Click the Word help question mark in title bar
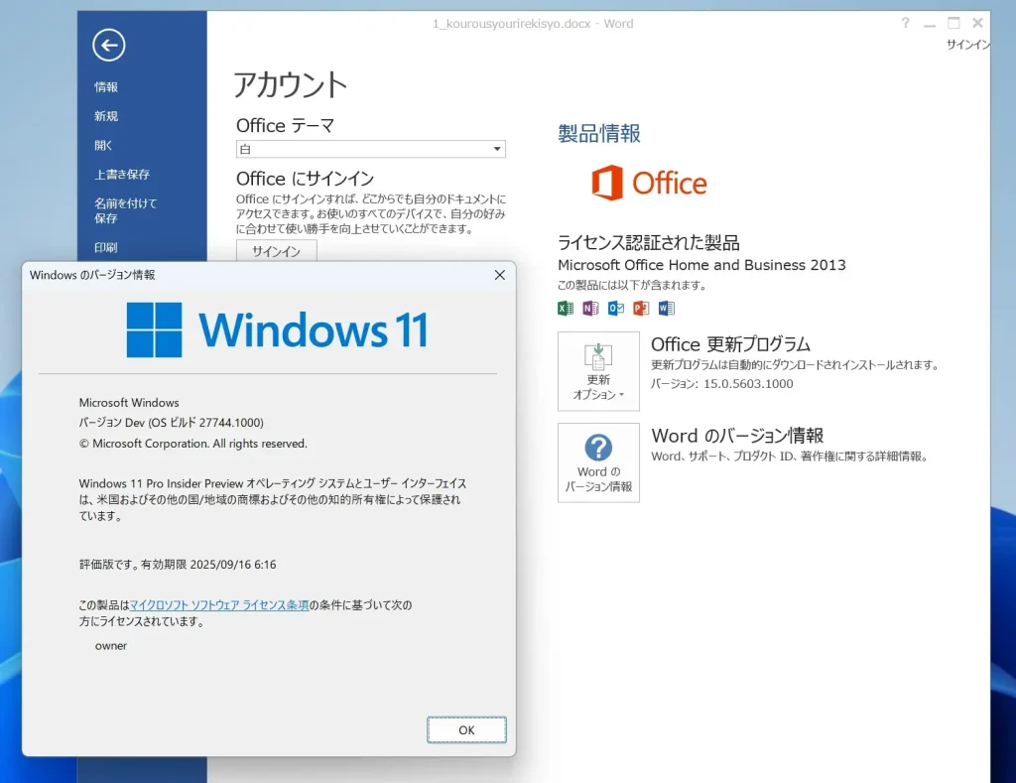This screenshot has height=783, width=1016. [x=905, y=24]
